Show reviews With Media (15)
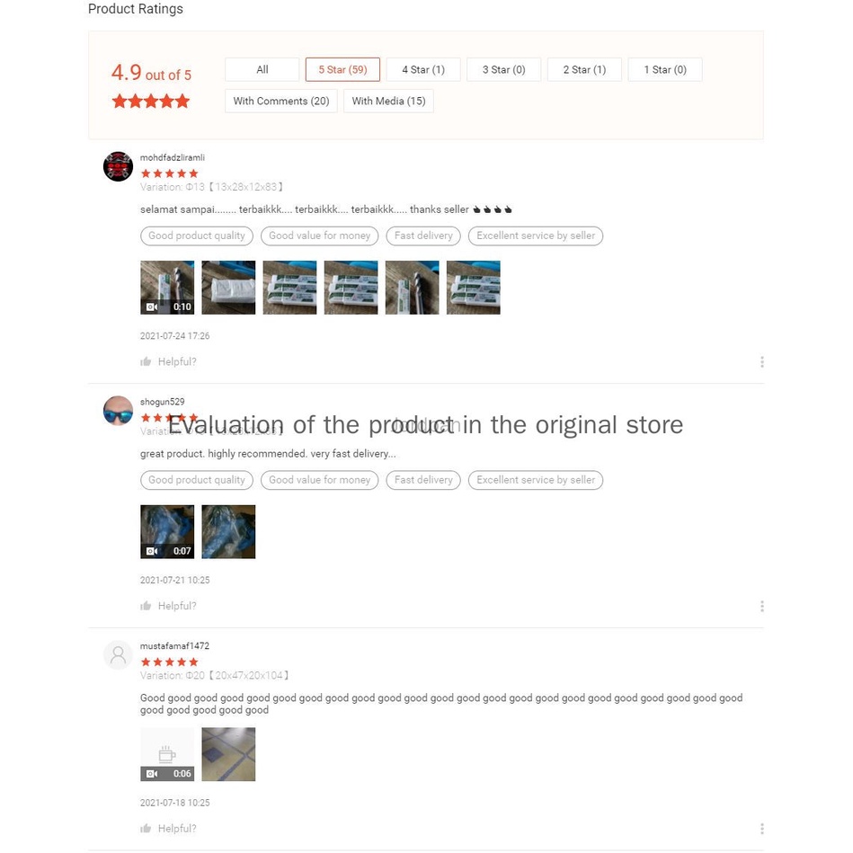The image size is (853, 853). point(388,102)
